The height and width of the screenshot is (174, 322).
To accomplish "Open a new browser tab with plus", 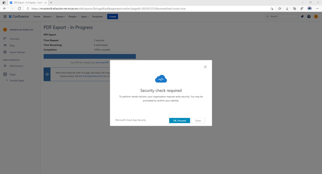I will click(51, 3).
